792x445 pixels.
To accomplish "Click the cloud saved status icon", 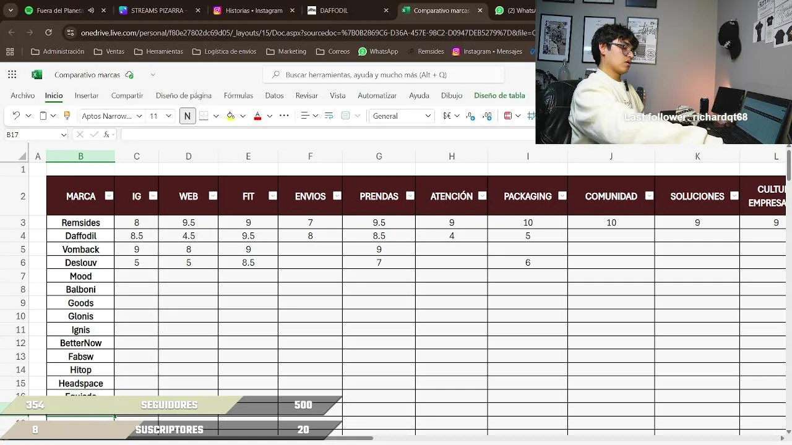I will [x=129, y=75].
